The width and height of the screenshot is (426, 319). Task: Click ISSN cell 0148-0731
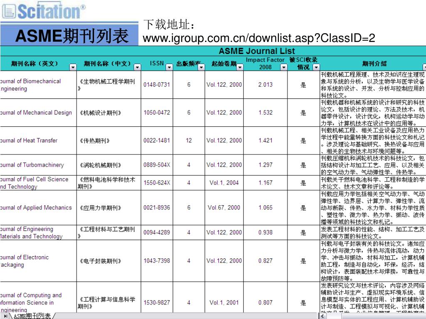[x=157, y=85]
